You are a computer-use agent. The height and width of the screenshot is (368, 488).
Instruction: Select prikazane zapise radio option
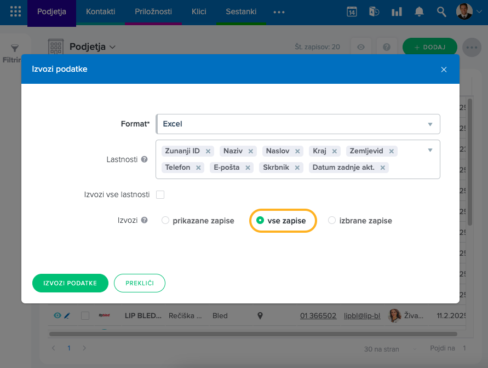coord(165,221)
